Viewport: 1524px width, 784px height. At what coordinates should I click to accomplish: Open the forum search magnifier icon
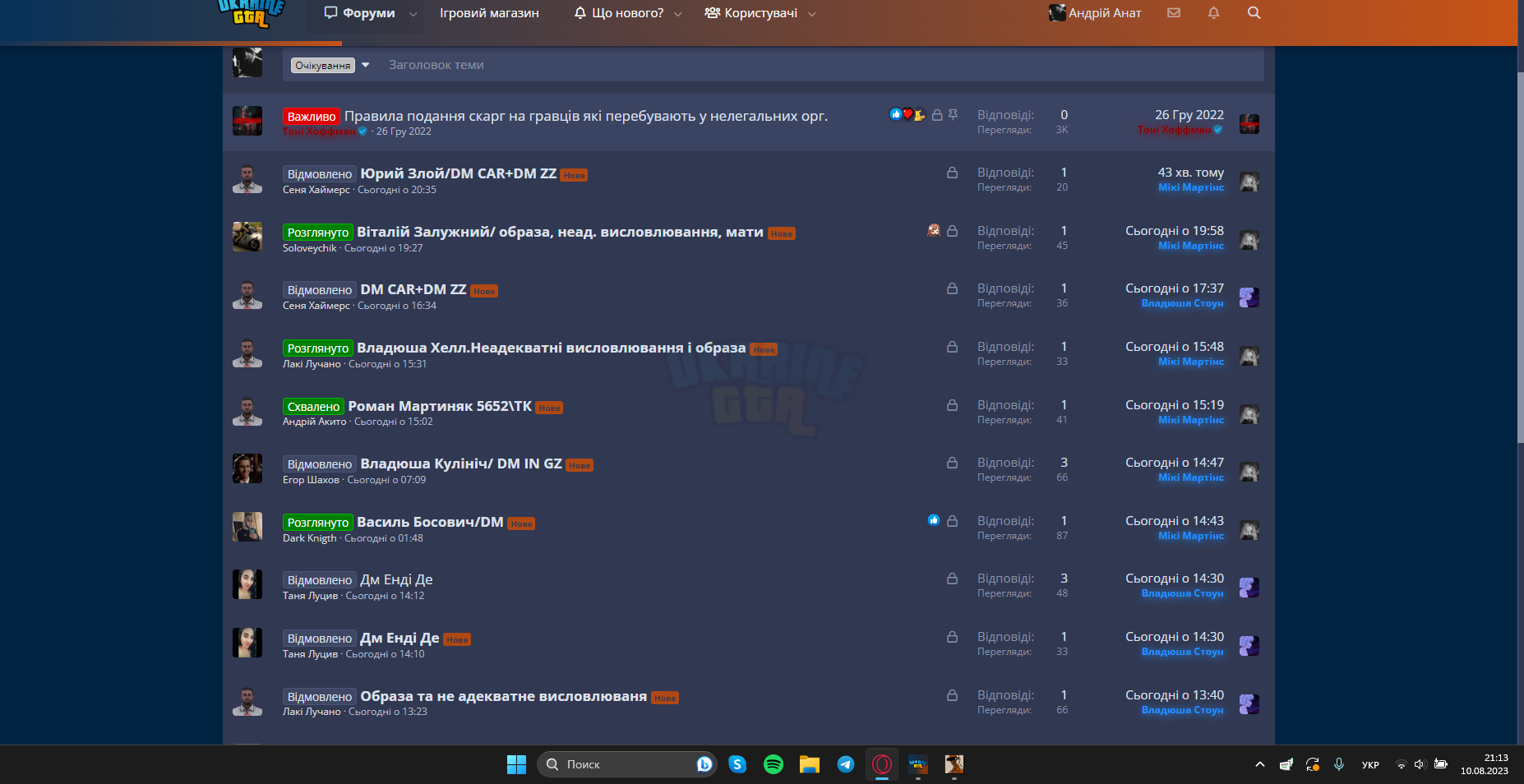[1254, 12]
